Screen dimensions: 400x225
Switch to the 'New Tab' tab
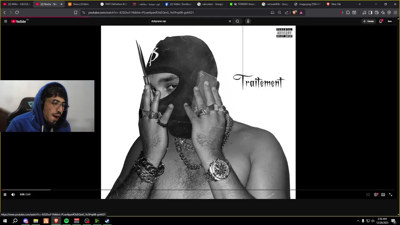pyautogui.click(x=340, y=4)
